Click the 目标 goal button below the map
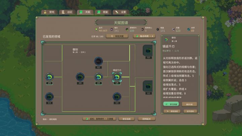The image size is (242, 136). pos(99,119)
